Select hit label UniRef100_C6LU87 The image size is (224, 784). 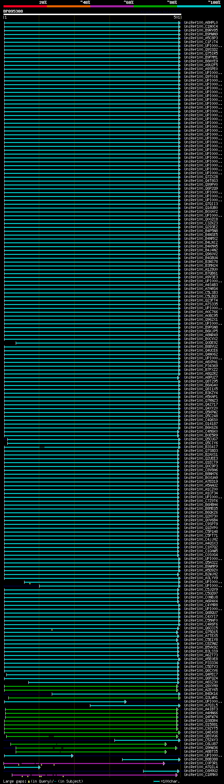pyautogui.click(x=201, y=744)
